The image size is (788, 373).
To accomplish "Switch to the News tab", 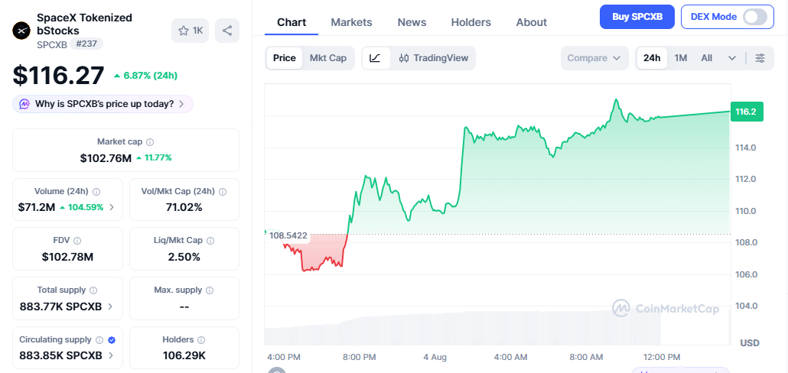I will [412, 23].
